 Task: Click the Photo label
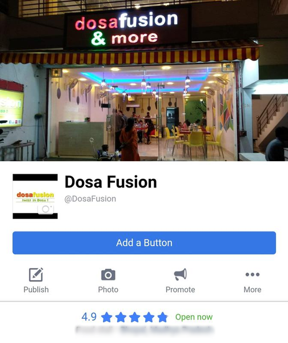[x=108, y=289]
